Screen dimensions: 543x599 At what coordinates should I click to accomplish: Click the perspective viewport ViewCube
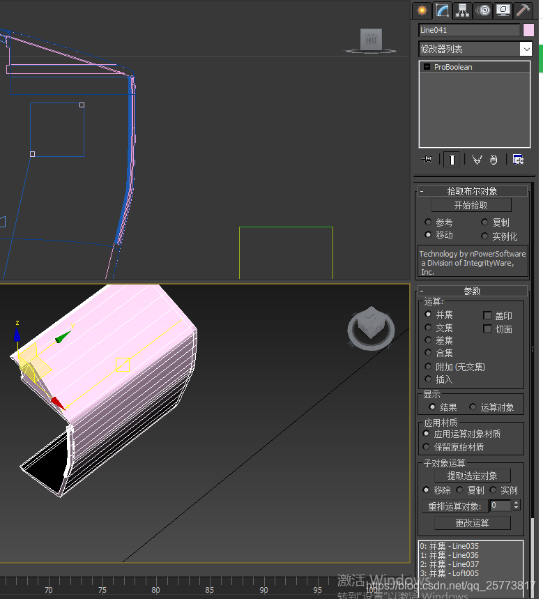point(371,328)
